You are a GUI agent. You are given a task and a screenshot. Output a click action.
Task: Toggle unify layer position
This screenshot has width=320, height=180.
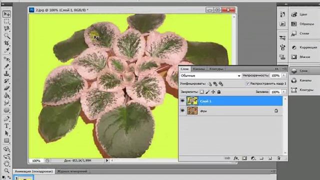click(x=209, y=83)
